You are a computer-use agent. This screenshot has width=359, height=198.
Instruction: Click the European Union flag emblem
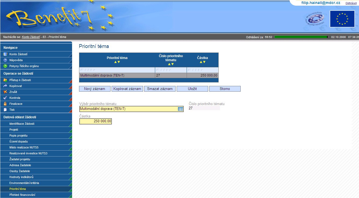click(x=342, y=19)
